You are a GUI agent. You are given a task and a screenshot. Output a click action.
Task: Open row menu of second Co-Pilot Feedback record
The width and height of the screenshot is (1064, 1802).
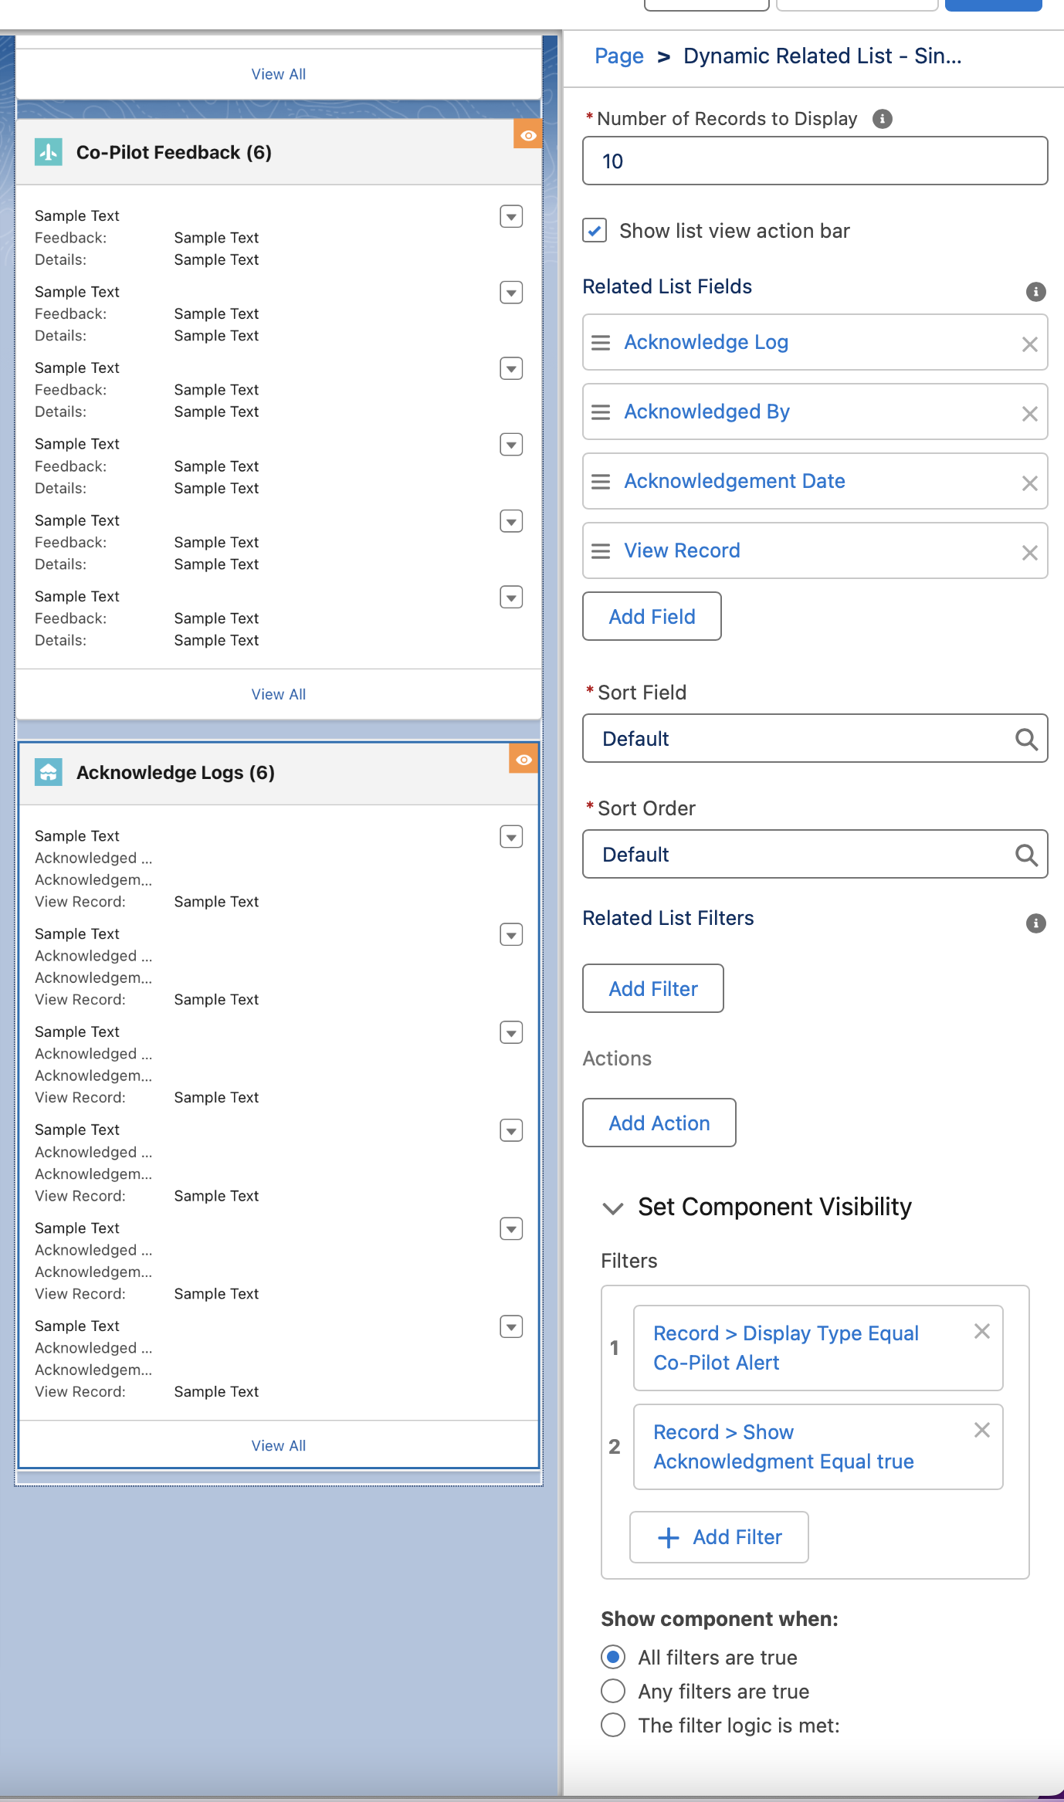511,293
